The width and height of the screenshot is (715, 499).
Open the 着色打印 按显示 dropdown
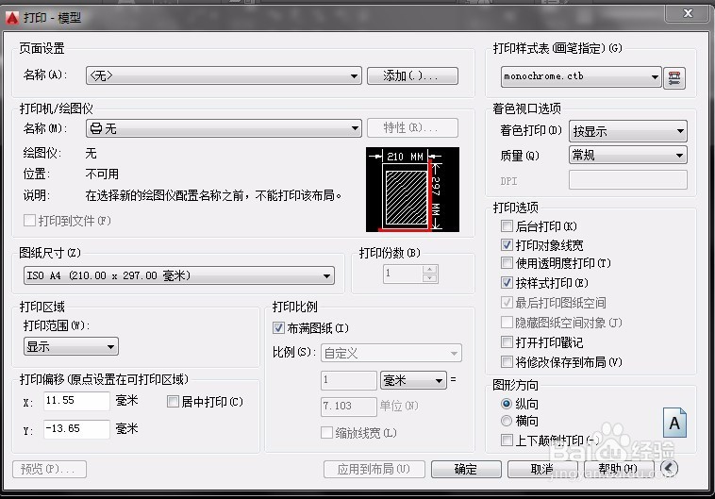[628, 131]
